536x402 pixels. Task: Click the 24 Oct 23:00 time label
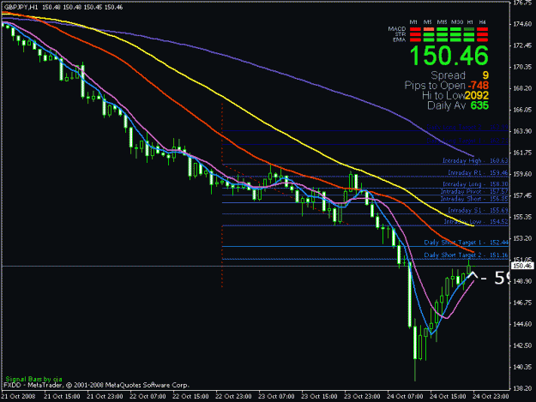(491, 397)
